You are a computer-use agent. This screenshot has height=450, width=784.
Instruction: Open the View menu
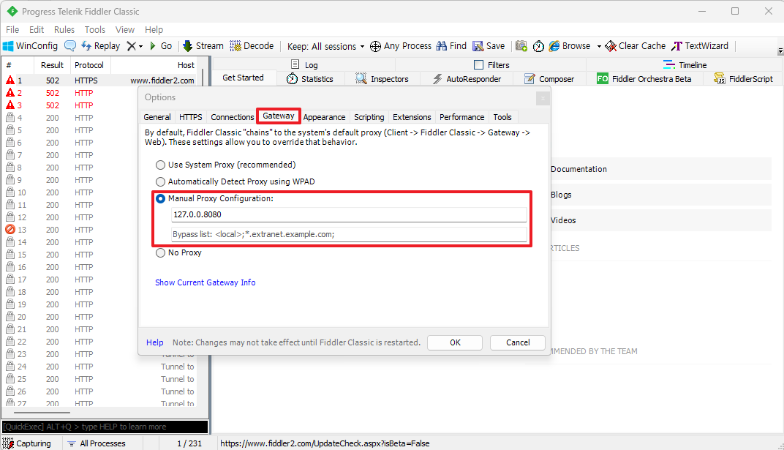pyautogui.click(x=125, y=29)
